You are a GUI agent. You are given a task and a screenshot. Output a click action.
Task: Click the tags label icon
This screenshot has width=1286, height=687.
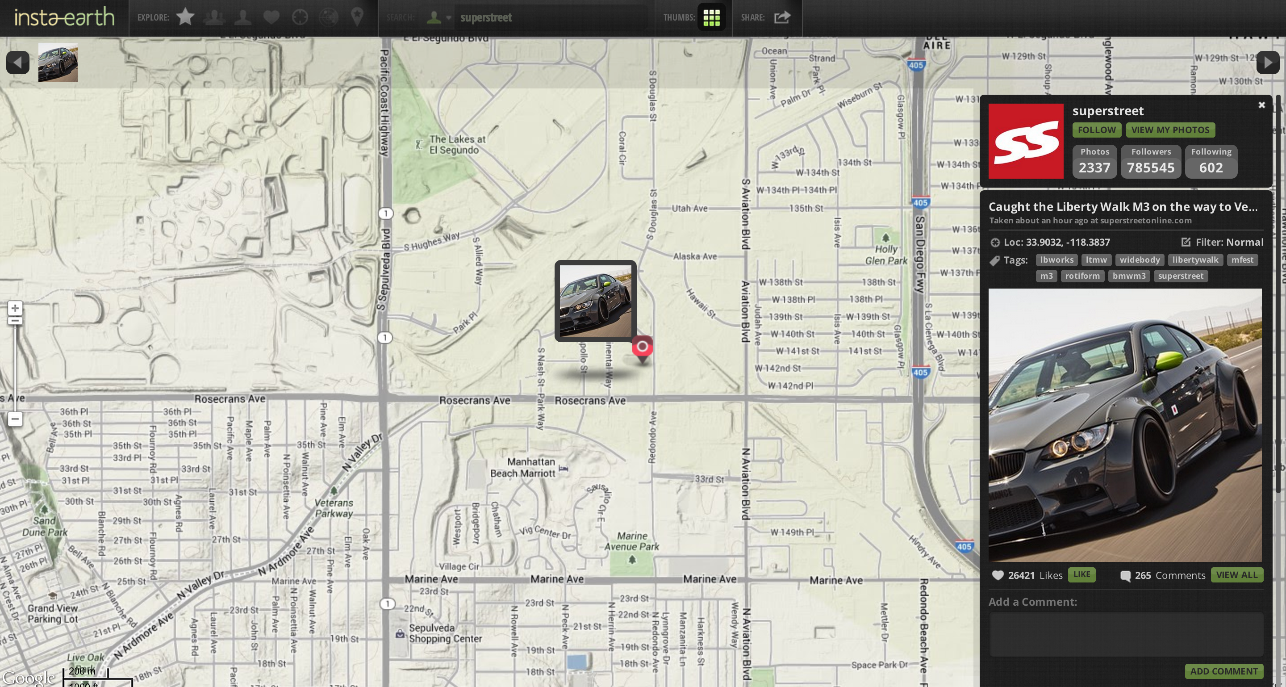(994, 260)
